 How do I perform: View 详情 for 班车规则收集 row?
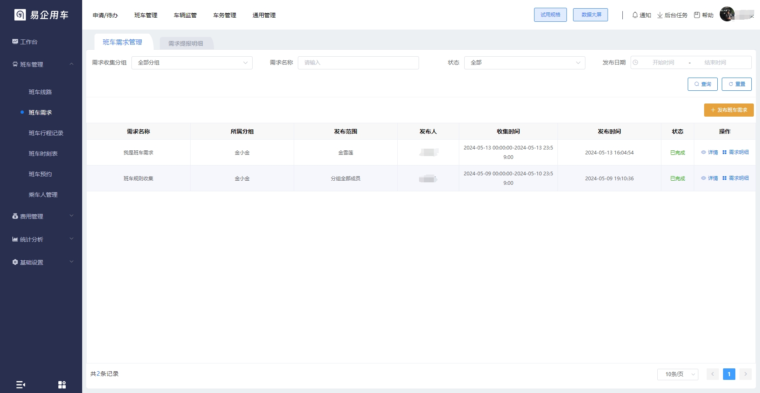pyautogui.click(x=709, y=178)
